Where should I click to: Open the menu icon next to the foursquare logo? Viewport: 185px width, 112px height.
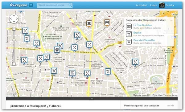pyautogui.click(x=31, y=5)
